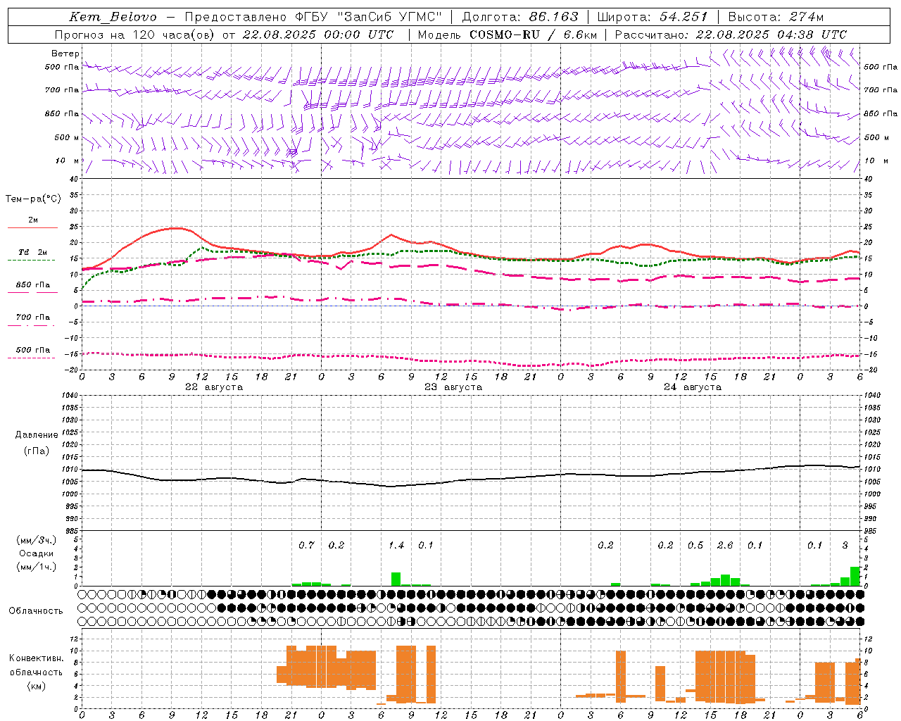Click the calculation time Рассчитано: 22.08.2025 04:38 UTC

[731, 35]
